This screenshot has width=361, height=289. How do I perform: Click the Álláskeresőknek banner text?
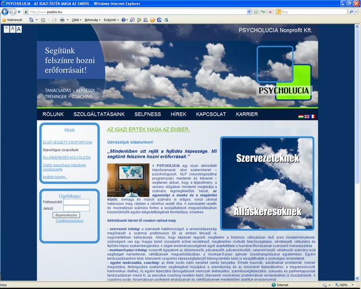267,211
